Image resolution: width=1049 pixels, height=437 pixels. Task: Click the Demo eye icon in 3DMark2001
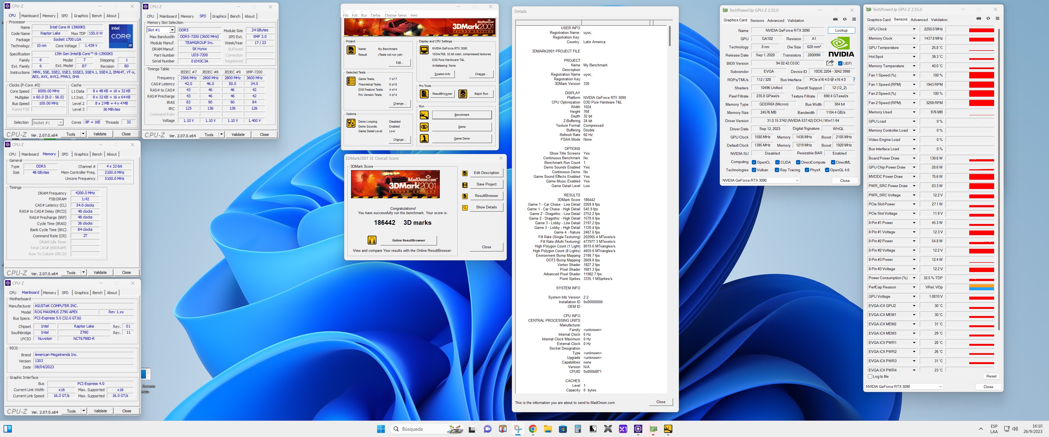[424, 127]
